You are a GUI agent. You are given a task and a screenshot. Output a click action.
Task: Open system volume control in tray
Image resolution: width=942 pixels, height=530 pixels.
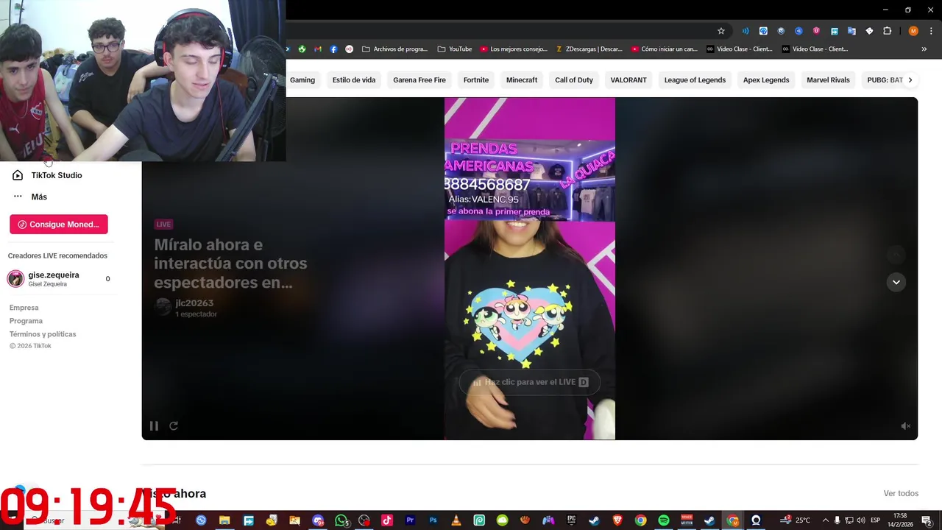(x=861, y=520)
